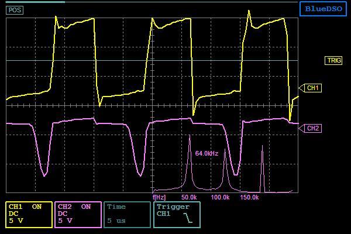Click the BlueDSO logo button
This screenshot has height=234, width=351.
(x=324, y=9)
